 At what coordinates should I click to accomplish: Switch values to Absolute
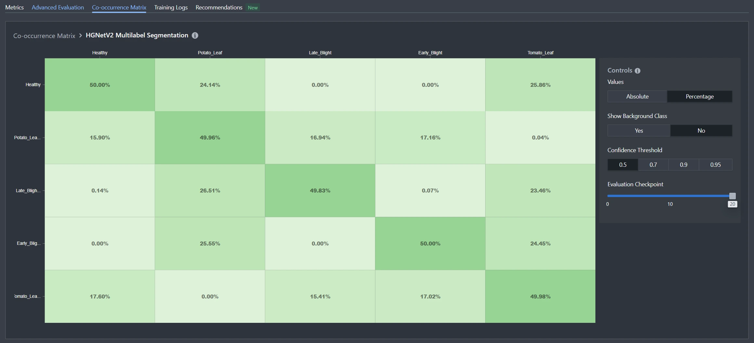click(x=637, y=97)
